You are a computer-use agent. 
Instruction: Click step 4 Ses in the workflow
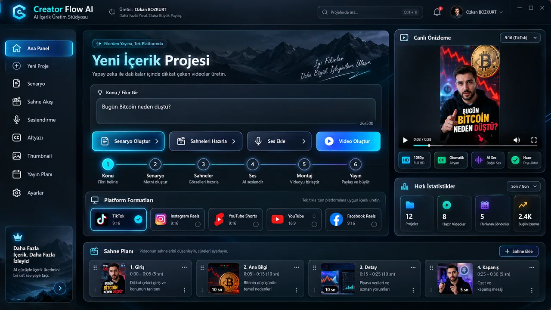(x=253, y=164)
